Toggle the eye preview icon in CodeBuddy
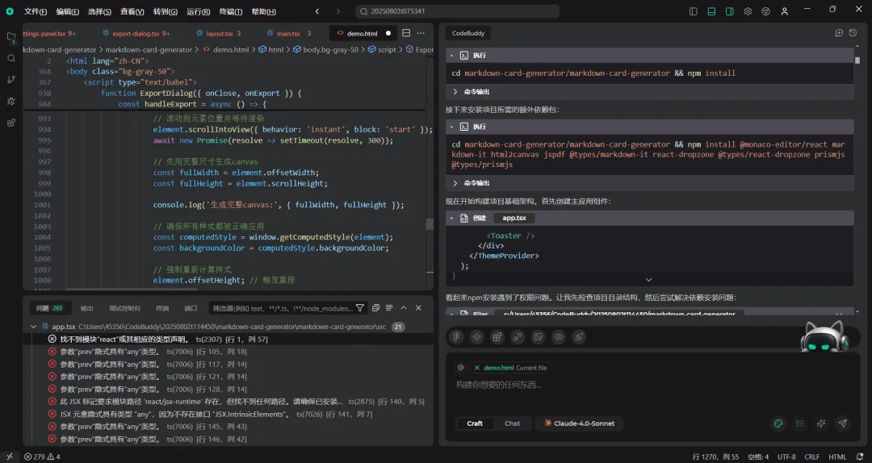 (x=559, y=337)
